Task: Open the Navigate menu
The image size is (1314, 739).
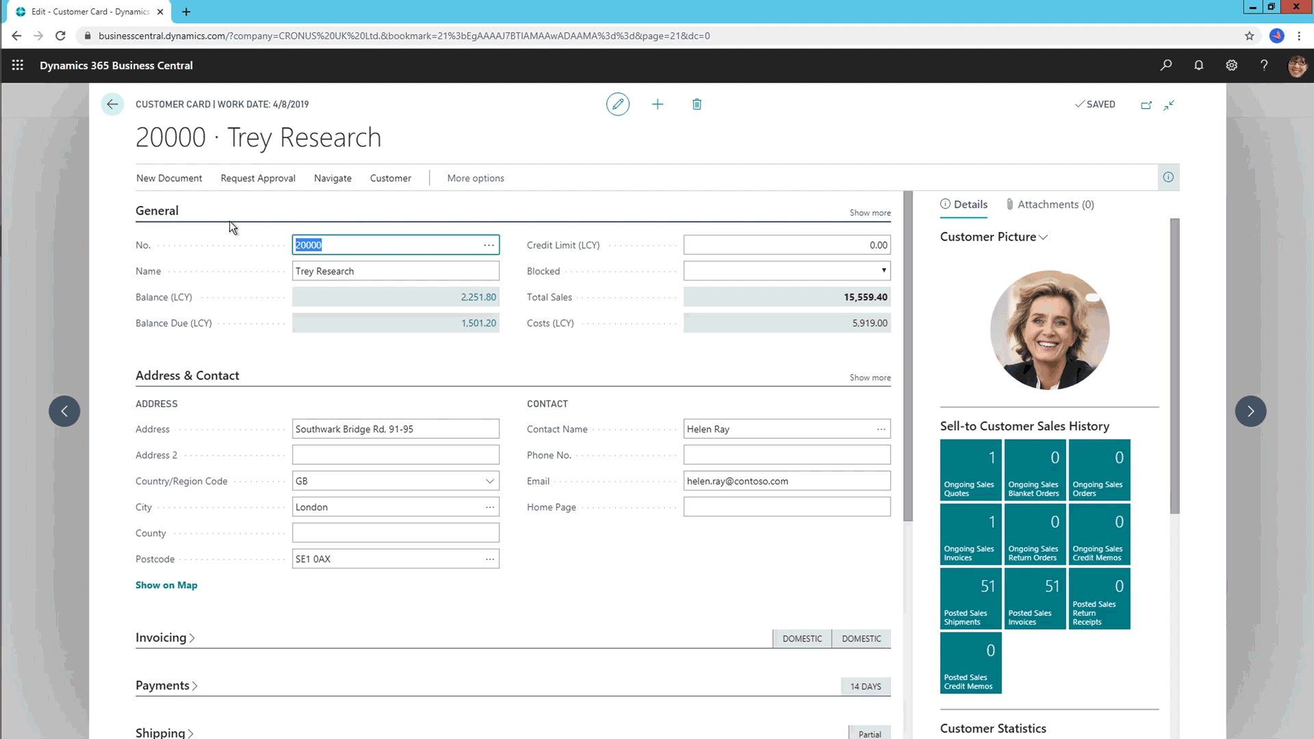Action: [x=333, y=178]
